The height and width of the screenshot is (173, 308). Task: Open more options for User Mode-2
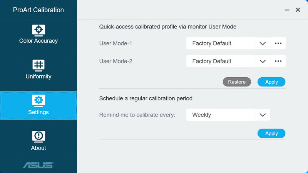point(278,61)
